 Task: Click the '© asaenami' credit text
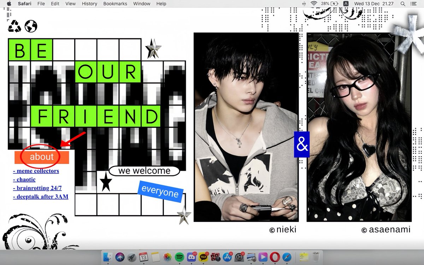point(386,230)
